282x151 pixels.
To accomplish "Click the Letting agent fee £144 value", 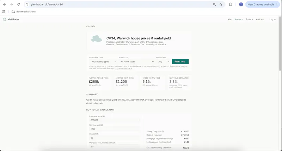I will (187, 142).
